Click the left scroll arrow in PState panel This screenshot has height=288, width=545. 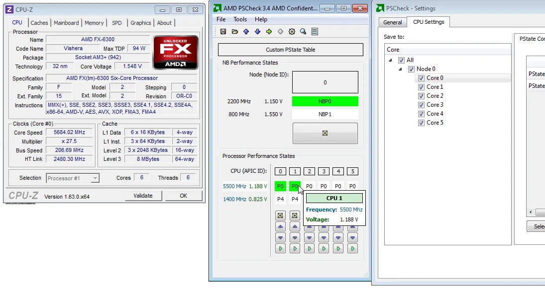tap(531, 212)
